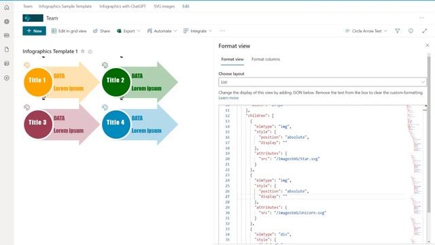Image resolution: width=435 pixels, height=245 pixels.
Task: Click the New button
Action: 34,31
